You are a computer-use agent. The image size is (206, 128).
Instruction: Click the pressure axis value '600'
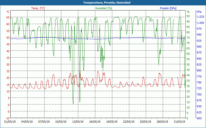pos(199,118)
